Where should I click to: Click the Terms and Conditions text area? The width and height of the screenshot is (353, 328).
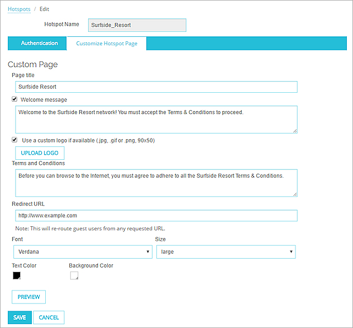[156, 183]
